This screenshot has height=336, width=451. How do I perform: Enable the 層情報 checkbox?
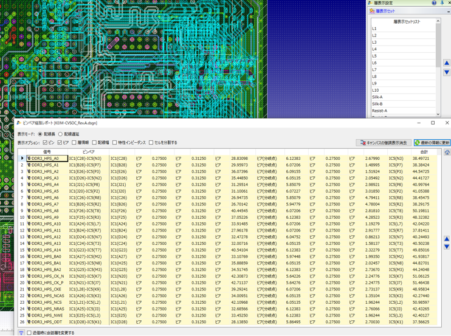[x=74, y=143]
